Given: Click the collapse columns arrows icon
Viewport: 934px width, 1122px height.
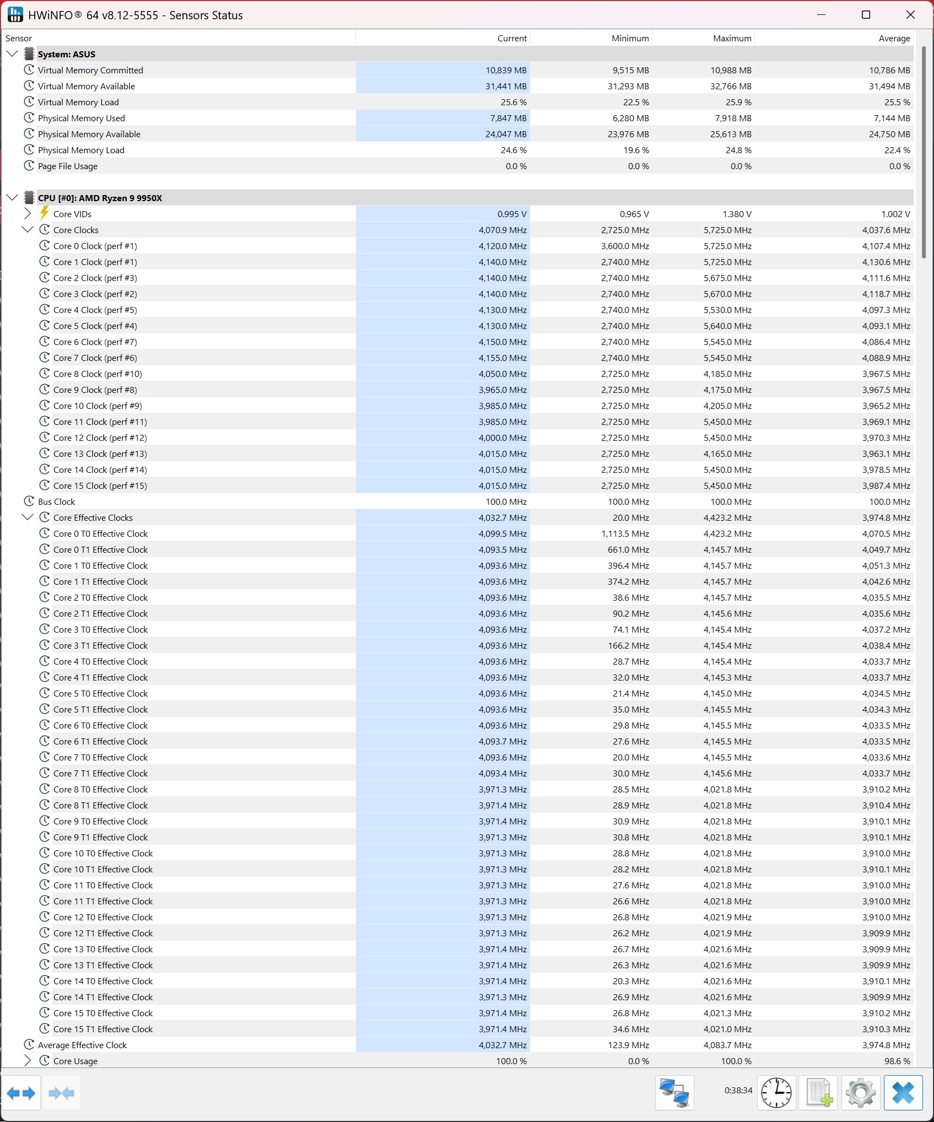Looking at the screenshot, I should (x=61, y=1093).
